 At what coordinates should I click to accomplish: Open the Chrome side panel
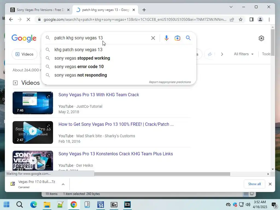point(252,19)
